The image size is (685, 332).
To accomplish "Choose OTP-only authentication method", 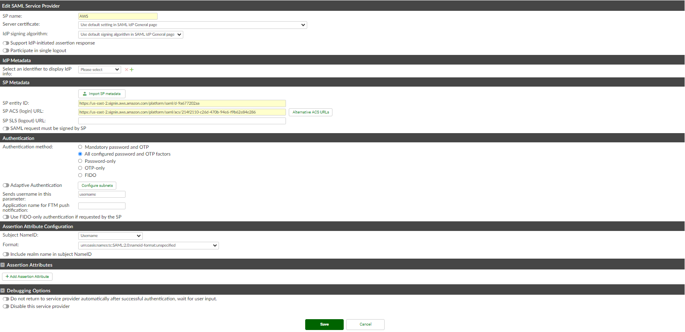I will pyautogui.click(x=80, y=168).
